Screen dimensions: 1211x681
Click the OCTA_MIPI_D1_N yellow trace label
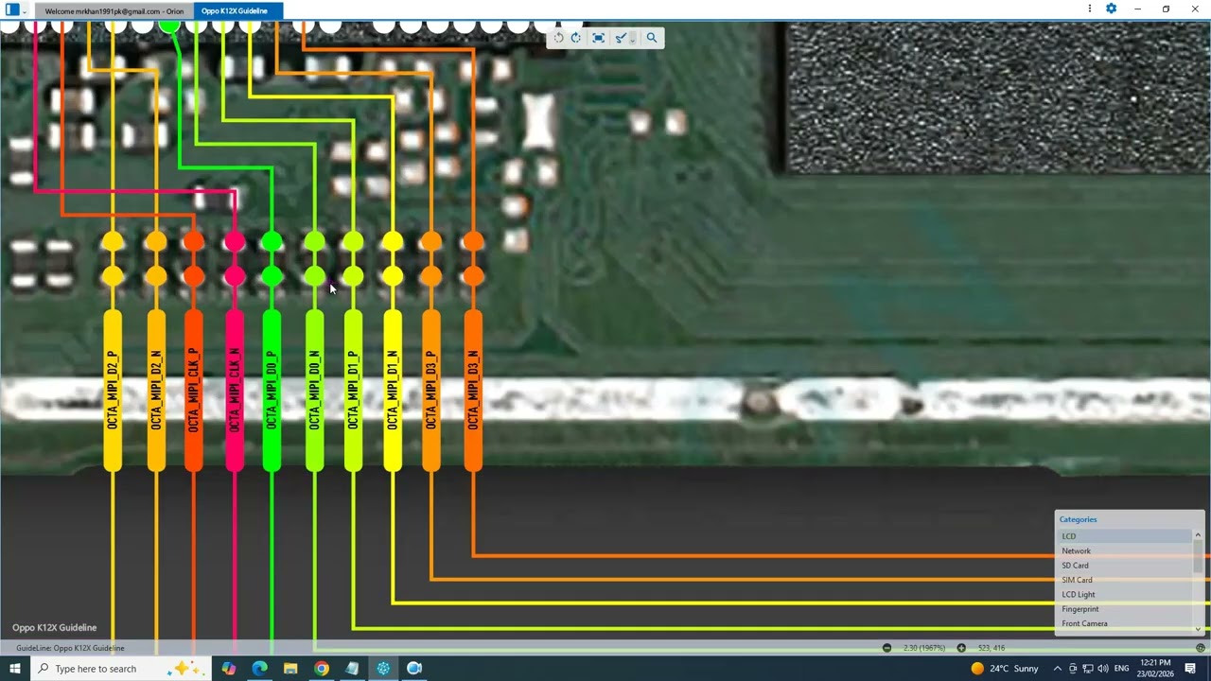tap(393, 390)
